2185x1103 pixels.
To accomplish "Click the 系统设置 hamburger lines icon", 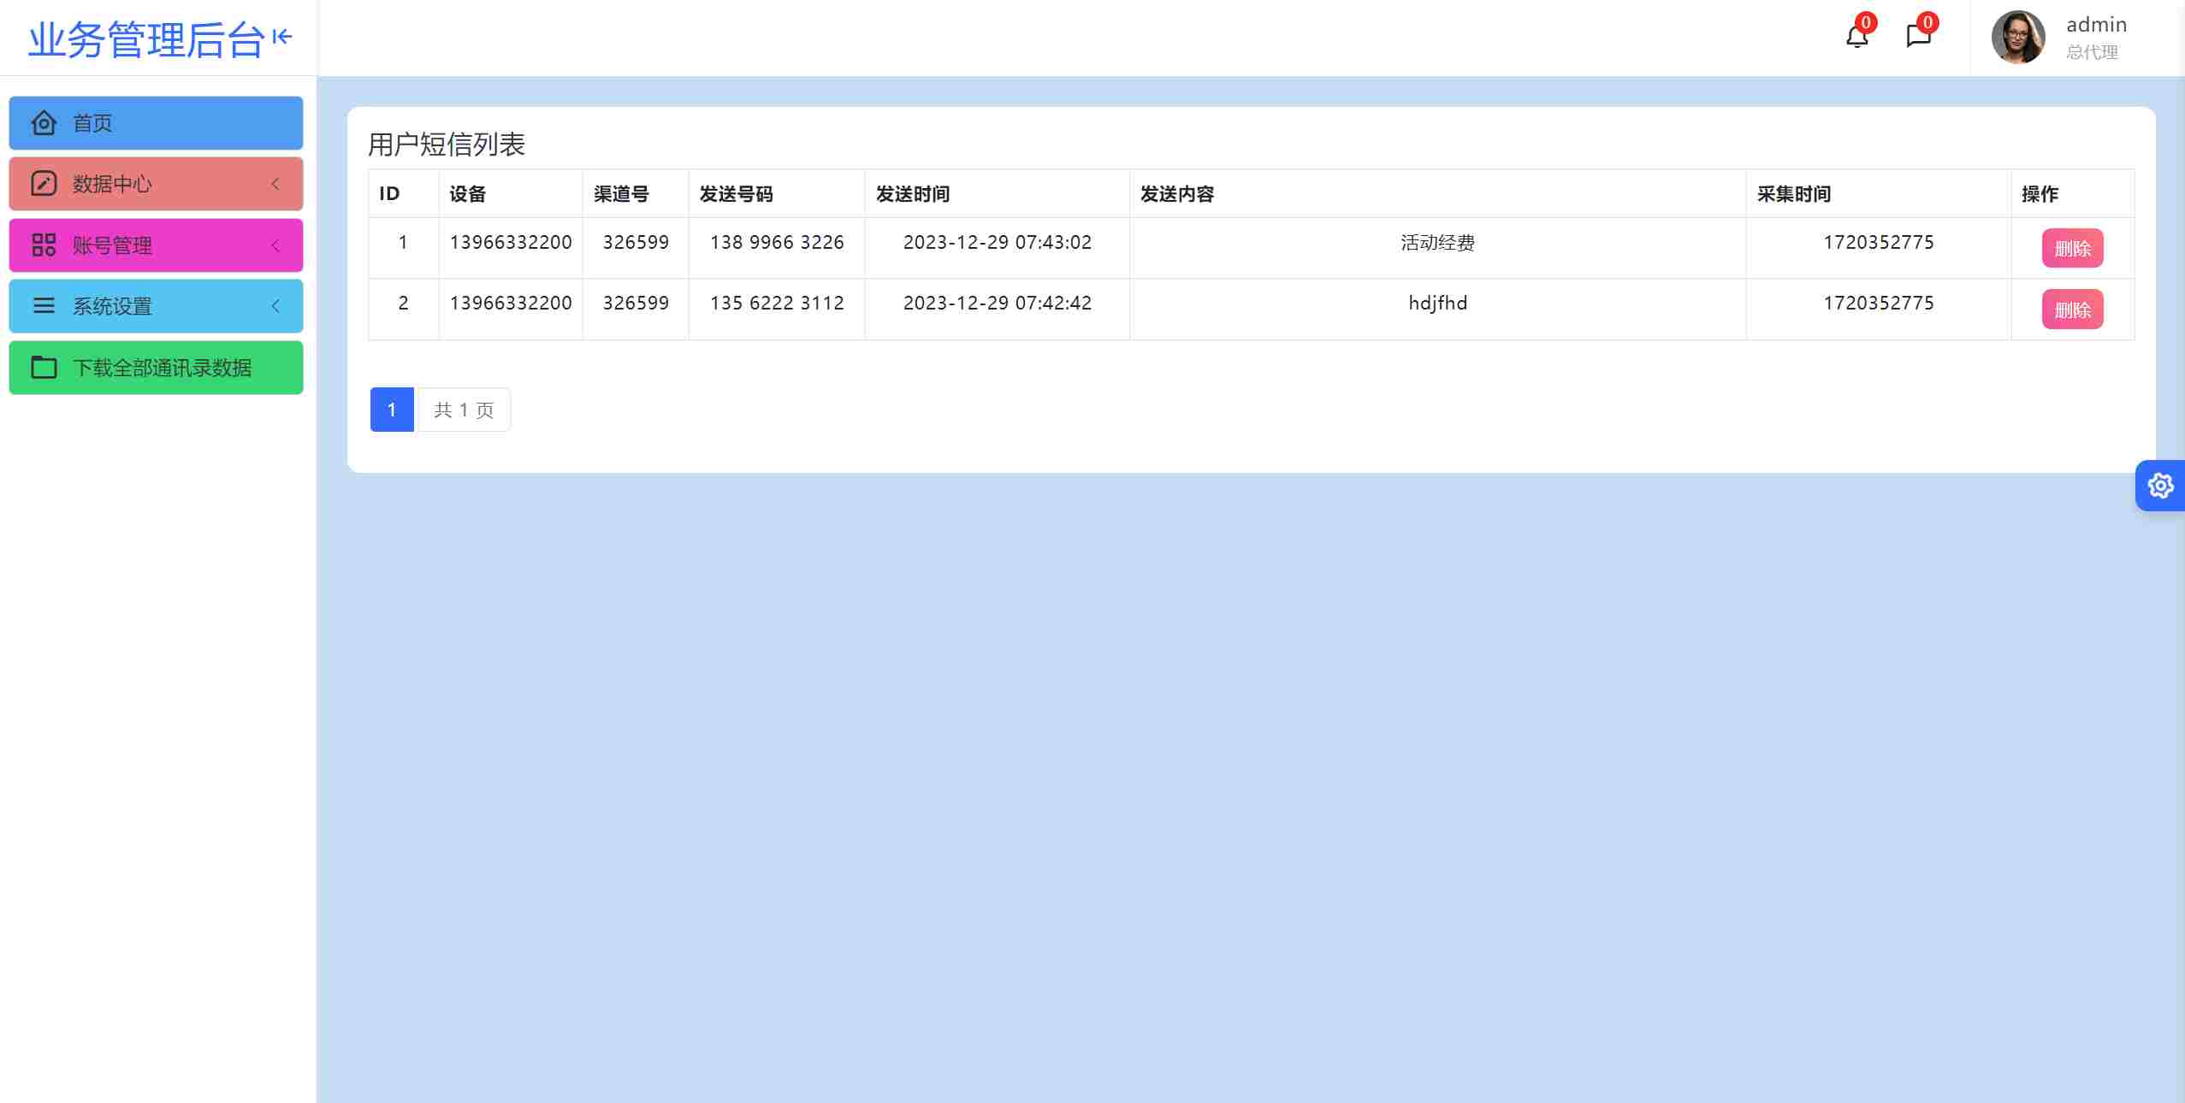I will [44, 306].
